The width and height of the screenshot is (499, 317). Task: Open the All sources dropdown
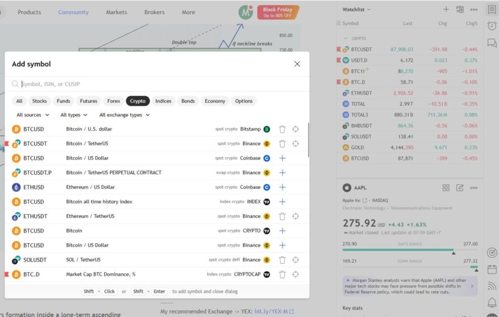31,115
